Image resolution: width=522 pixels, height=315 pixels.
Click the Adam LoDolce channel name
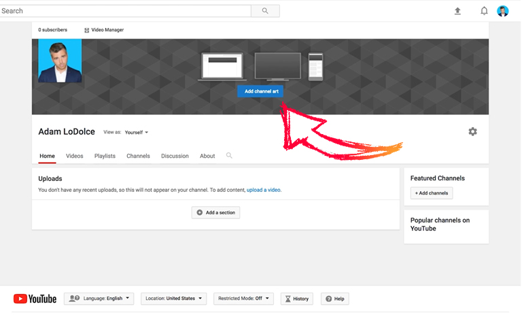click(67, 132)
